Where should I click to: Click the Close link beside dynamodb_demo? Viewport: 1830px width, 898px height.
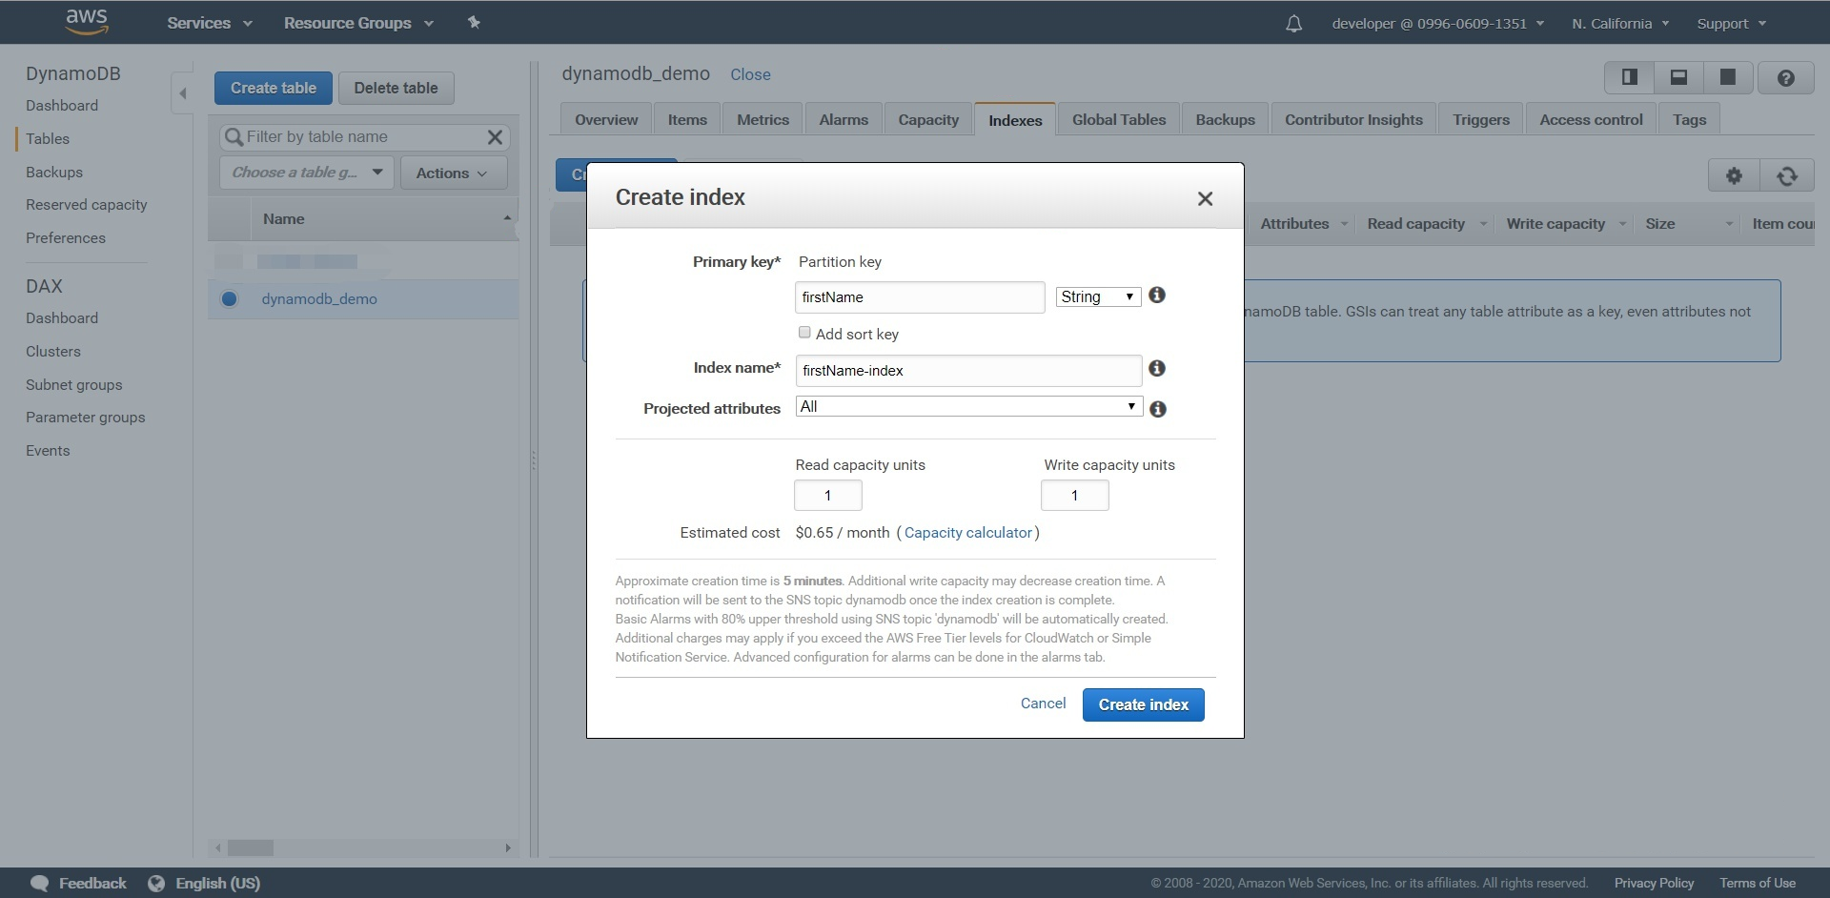pos(750,74)
